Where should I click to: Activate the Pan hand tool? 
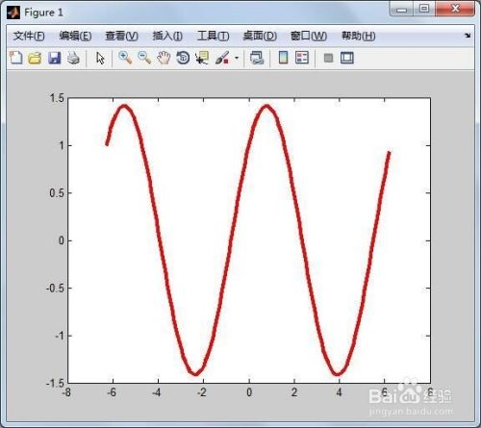(164, 58)
